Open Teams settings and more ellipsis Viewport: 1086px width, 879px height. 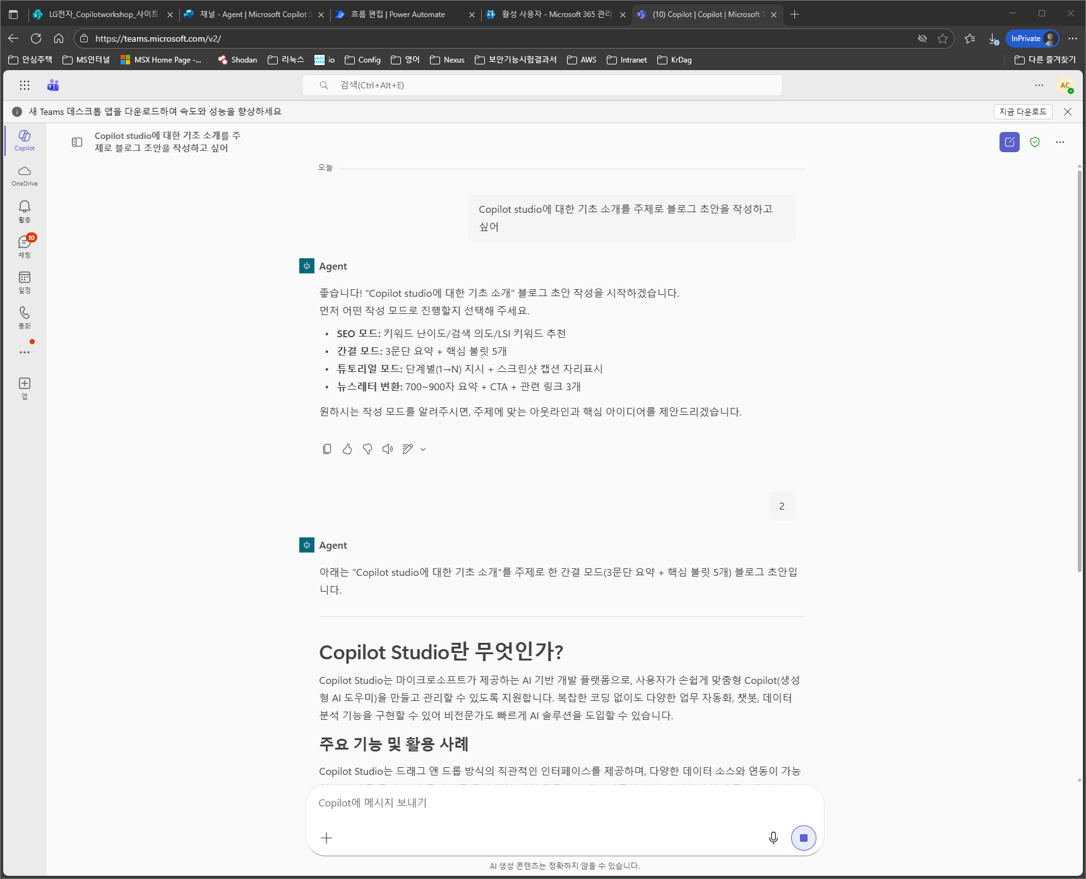click(1039, 85)
